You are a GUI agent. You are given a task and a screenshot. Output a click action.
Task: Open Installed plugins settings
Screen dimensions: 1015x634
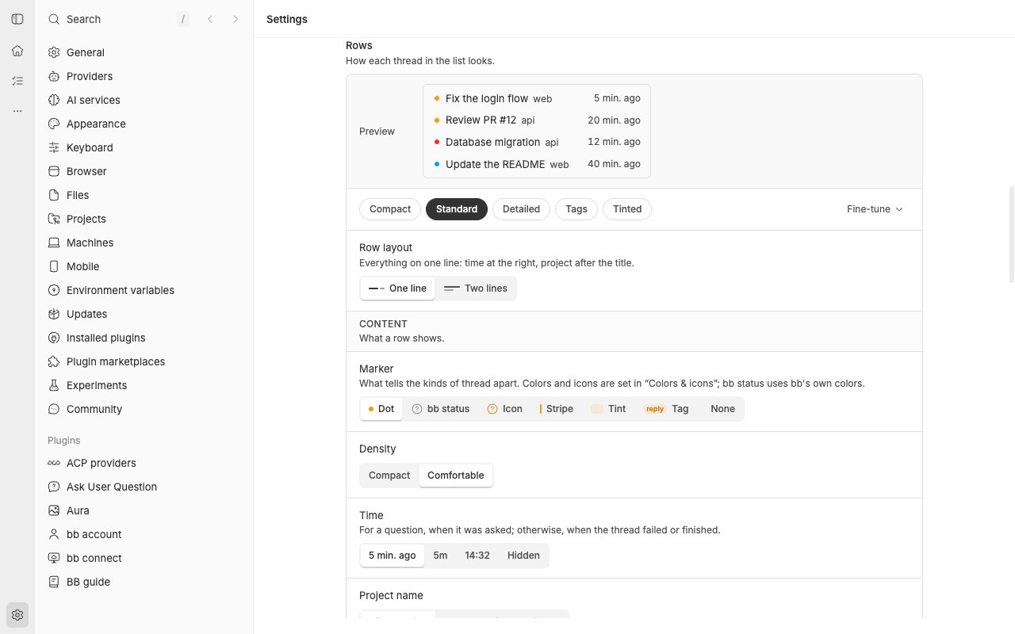coord(144,338)
